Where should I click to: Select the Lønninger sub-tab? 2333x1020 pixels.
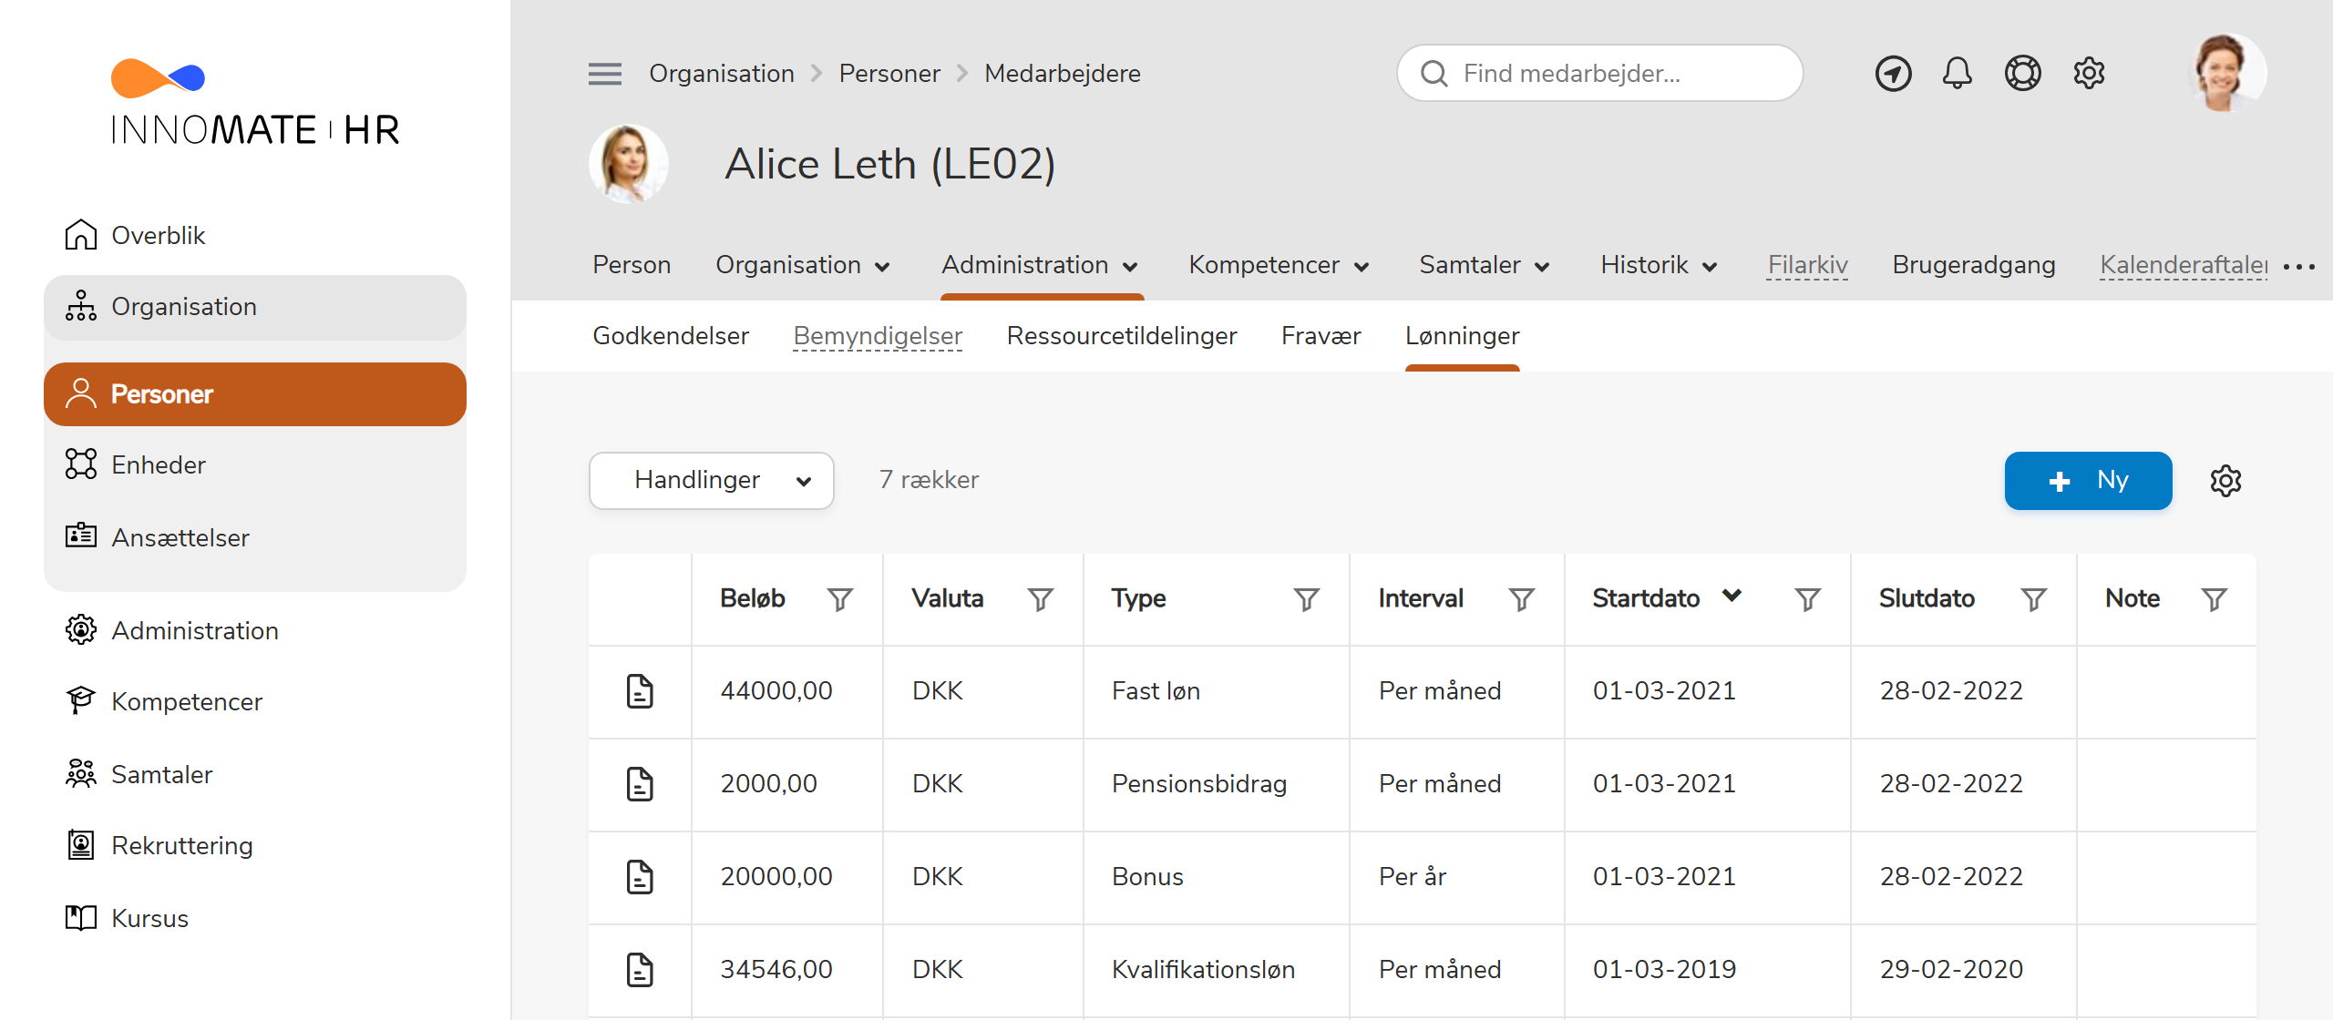click(x=1462, y=336)
